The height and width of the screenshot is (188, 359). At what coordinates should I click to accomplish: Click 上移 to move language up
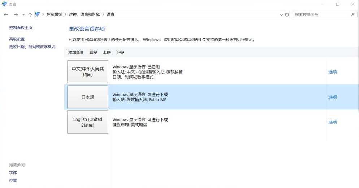point(107,52)
